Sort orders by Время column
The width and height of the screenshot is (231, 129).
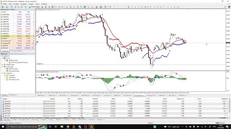52,99
